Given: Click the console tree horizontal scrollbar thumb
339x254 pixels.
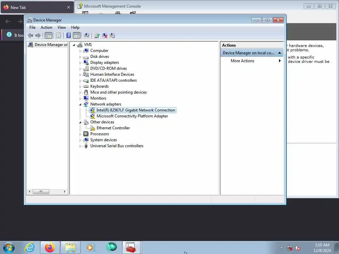Looking at the screenshot, I should [41, 191].
